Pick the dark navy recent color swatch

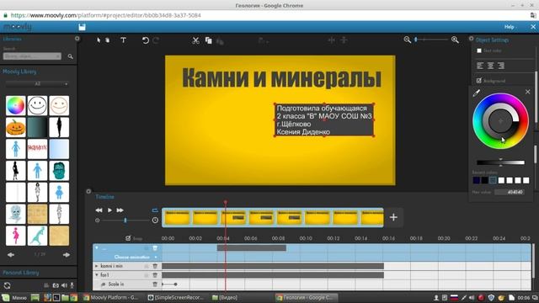click(x=476, y=180)
